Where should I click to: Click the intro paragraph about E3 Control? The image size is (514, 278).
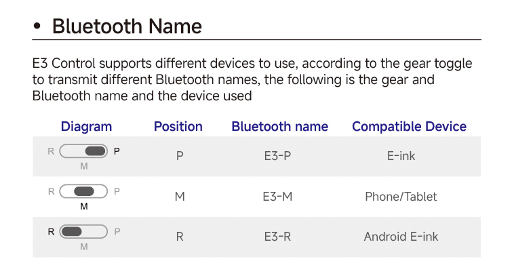252,80
